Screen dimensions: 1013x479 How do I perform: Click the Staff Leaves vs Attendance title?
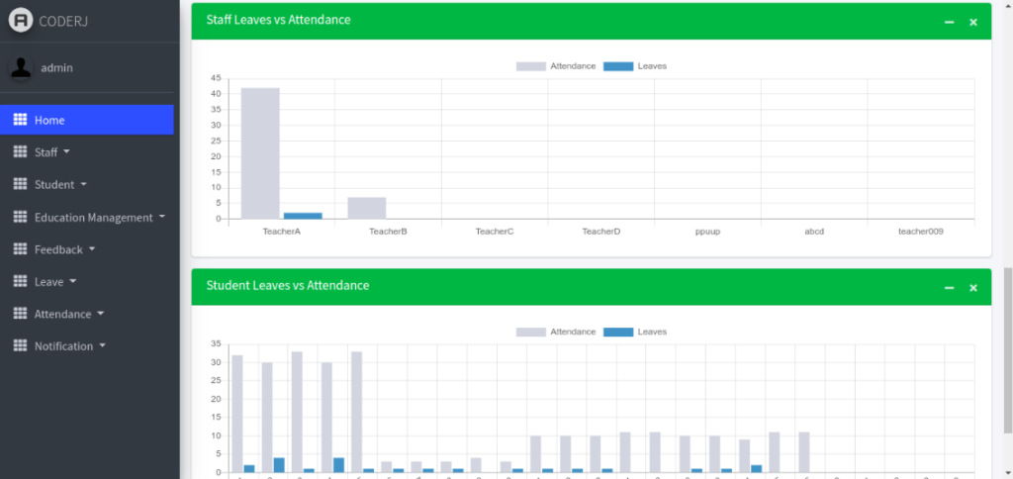(x=278, y=20)
